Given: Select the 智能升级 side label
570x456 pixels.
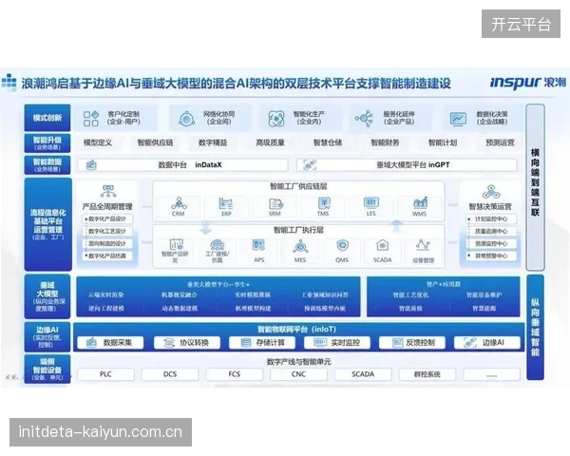Looking at the screenshot, I should click(47, 143).
